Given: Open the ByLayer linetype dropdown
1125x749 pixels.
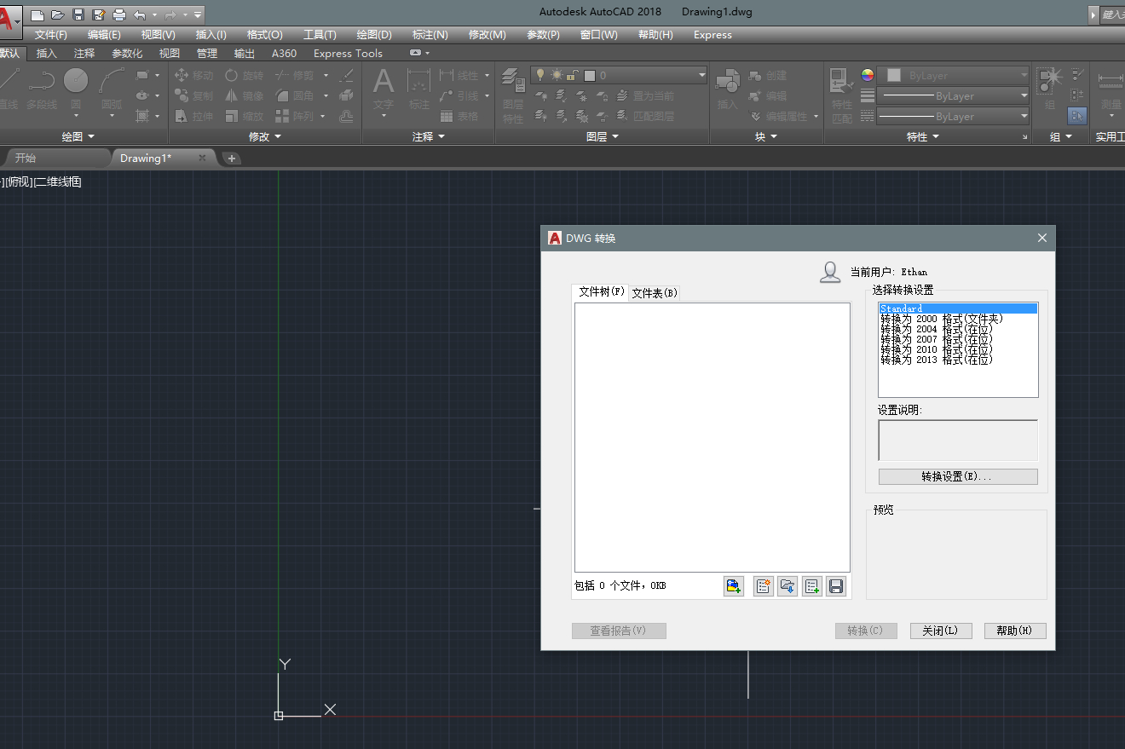Looking at the screenshot, I should (x=955, y=116).
